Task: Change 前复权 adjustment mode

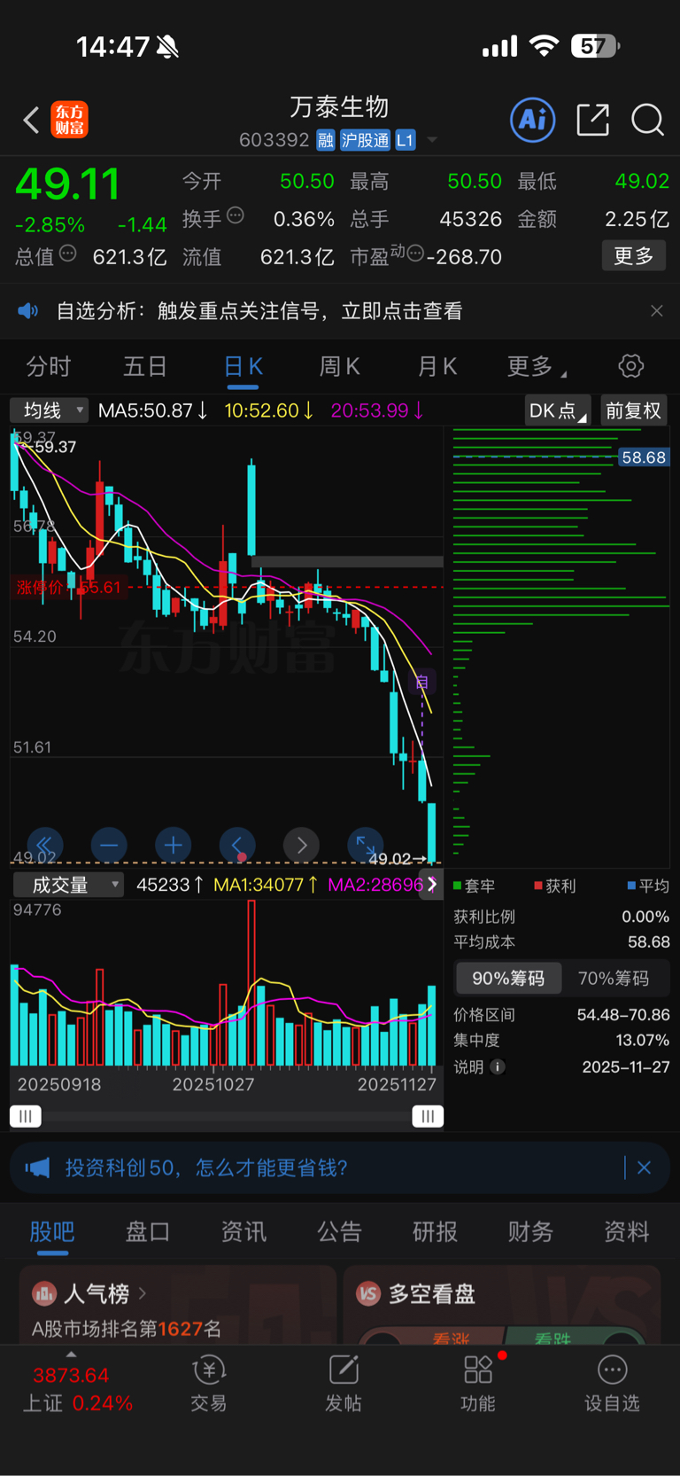Action: pyautogui.click(x=633, y=410)
